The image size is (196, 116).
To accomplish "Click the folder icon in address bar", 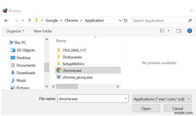I will pyautogui.click(x=36, y=20).
